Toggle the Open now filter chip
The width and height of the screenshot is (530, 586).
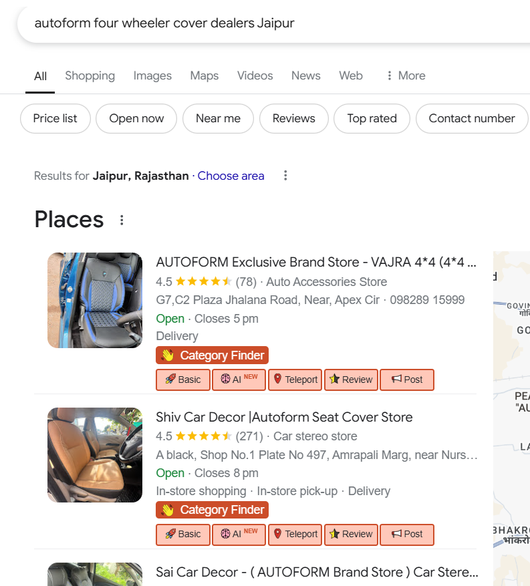(136, 118)
